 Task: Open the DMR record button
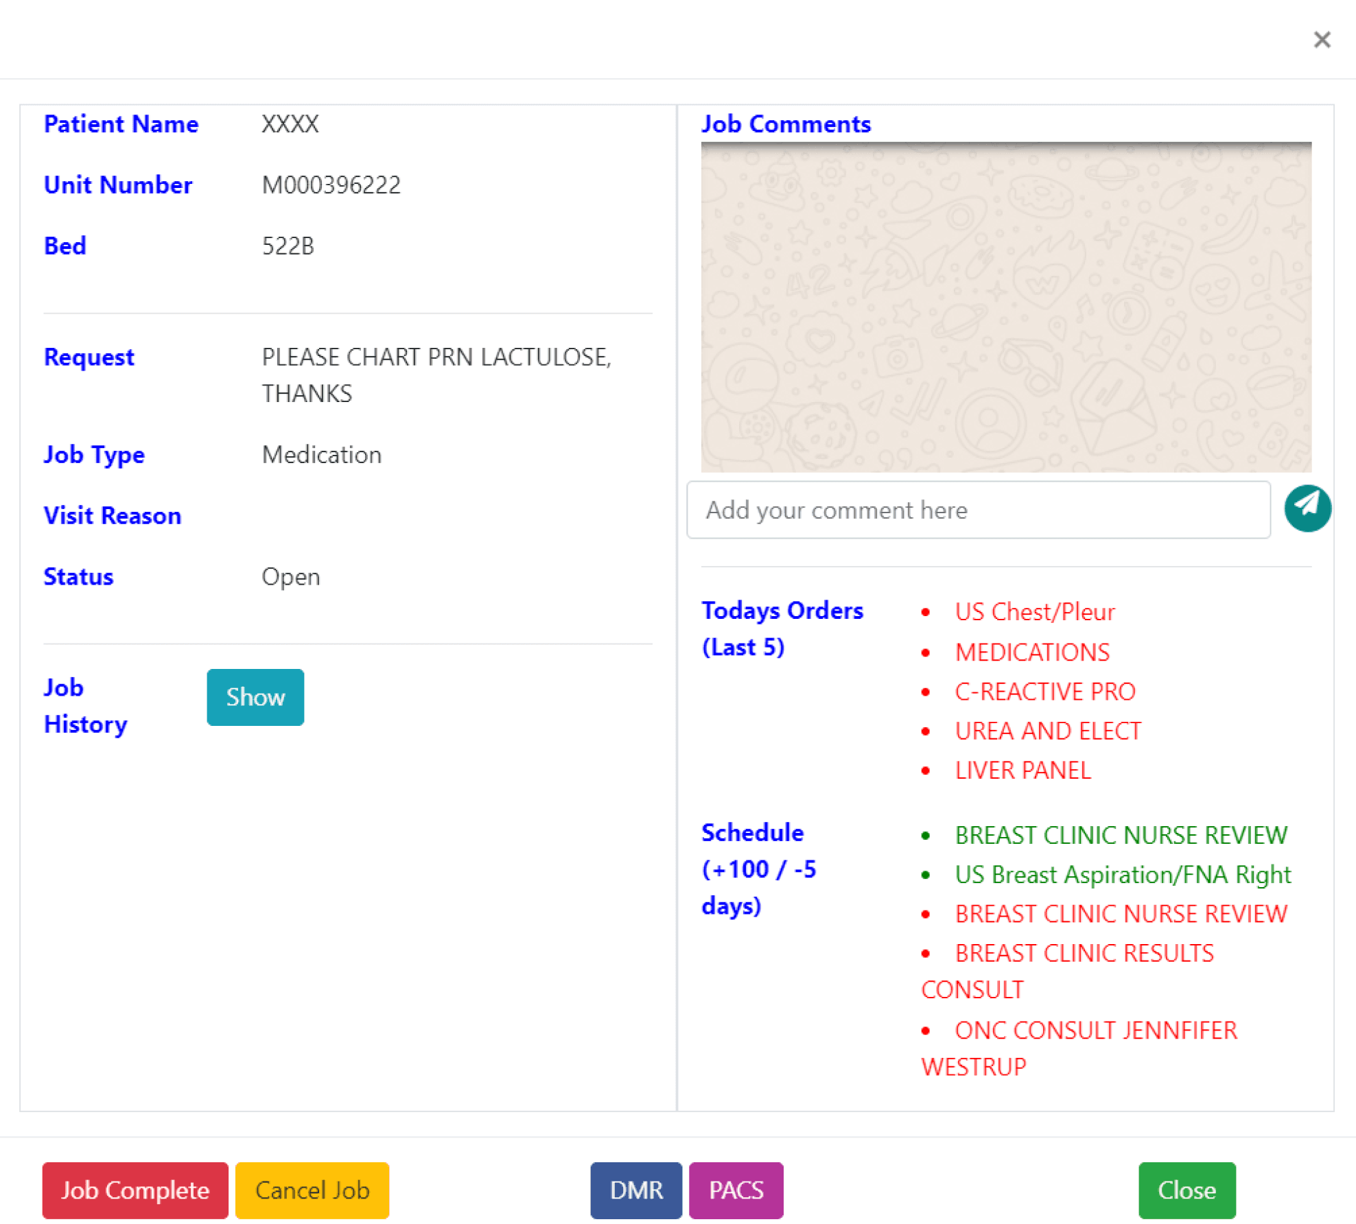(x=635, y=1190)
